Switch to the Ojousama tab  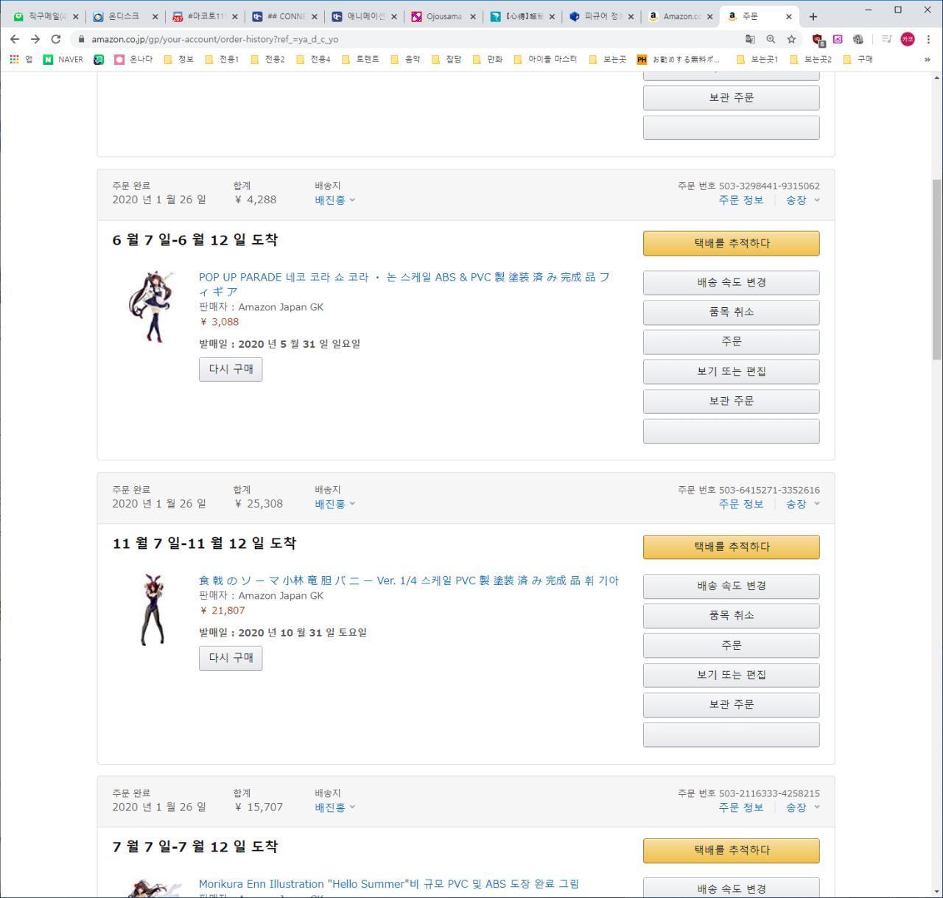point(444,16)
